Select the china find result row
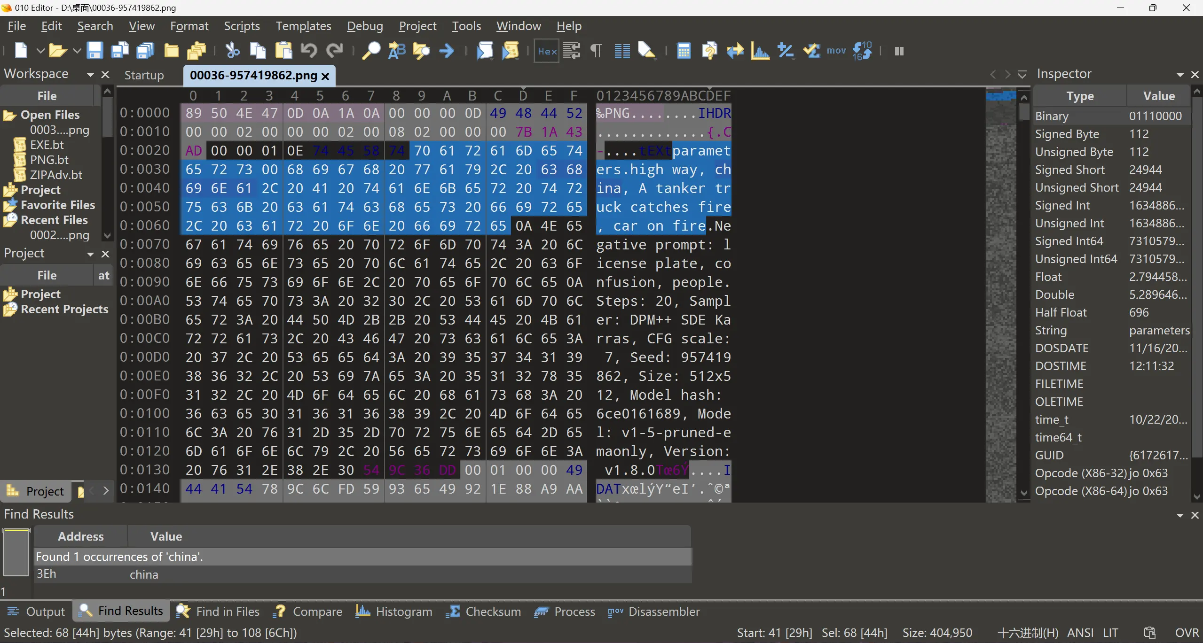The width and height of the screenshot is (1203, 643). click(144, 574)
